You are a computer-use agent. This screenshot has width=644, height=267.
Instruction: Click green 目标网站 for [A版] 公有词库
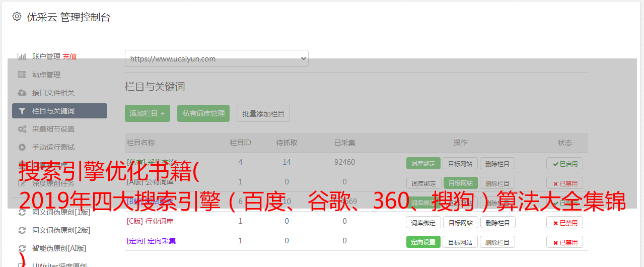(460, 183)
